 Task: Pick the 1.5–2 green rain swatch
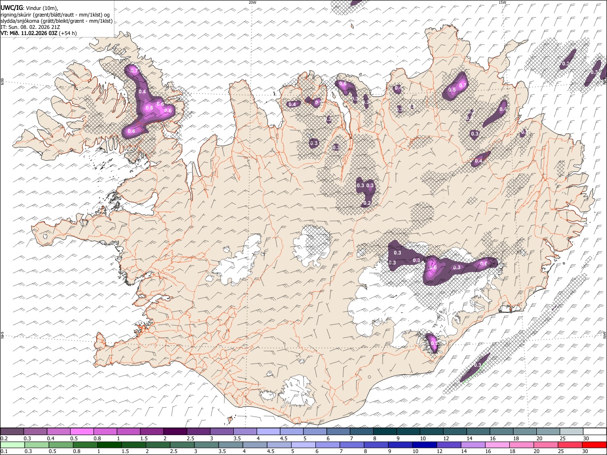click(x=133, y=445)
